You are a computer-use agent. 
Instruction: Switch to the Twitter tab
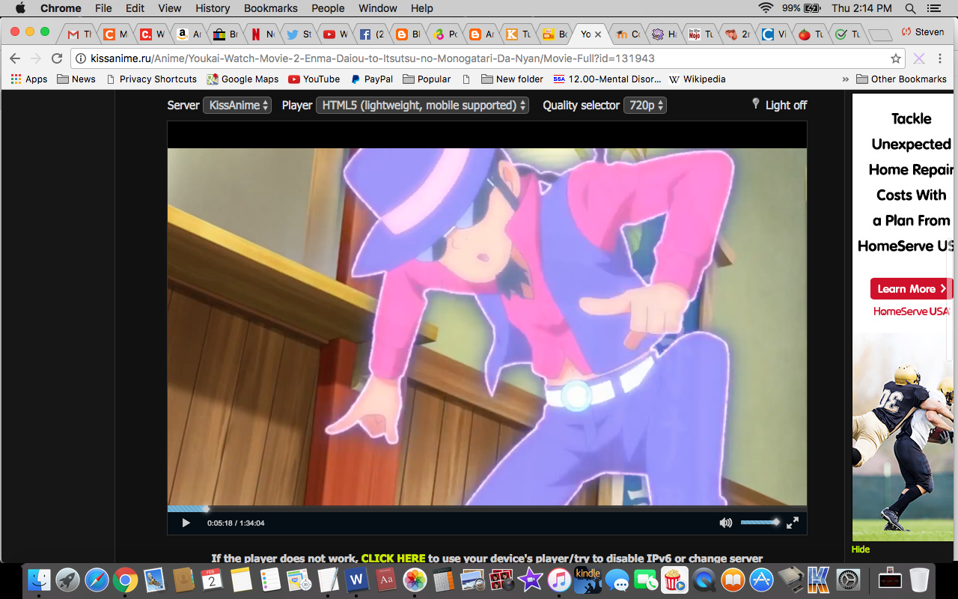point(299,34)
